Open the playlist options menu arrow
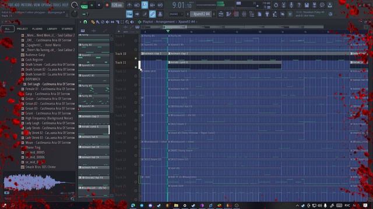The width and height of the screenshot is (373, 209). (80, 22)
